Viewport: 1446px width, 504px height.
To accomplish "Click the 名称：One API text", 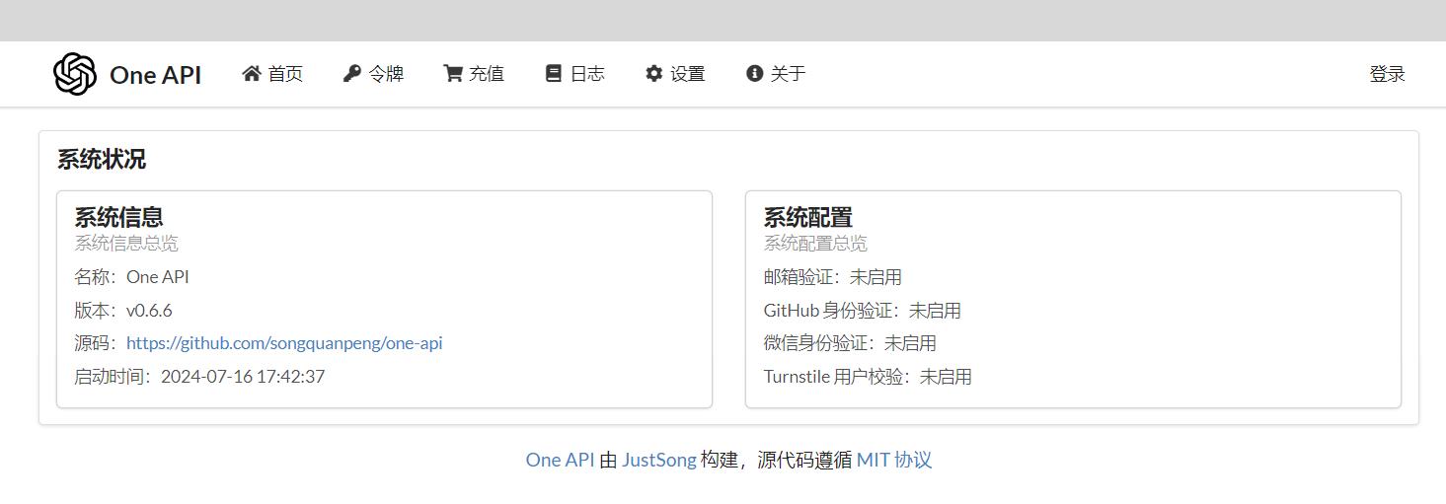I will tap(131, 277).
